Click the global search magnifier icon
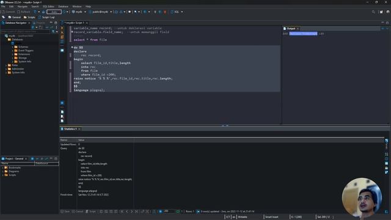Image resolution: width=391 pixels, height=220 pixels. point(373,12)
